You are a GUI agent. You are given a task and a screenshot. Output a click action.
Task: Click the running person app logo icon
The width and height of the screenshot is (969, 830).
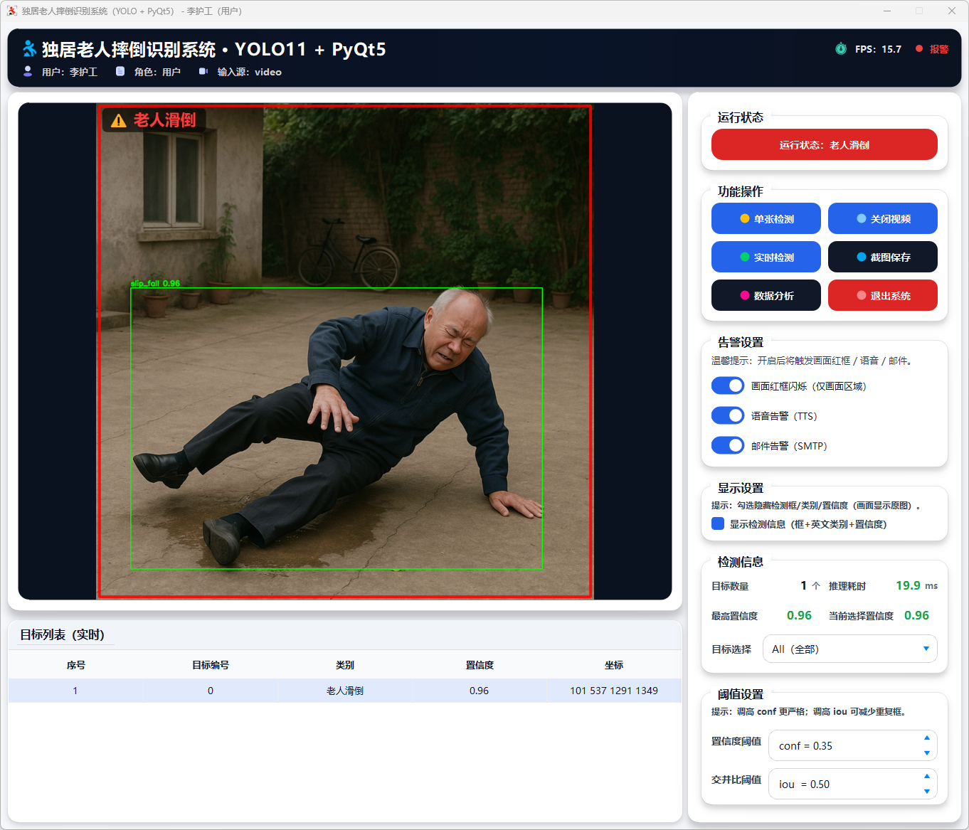[29, 48]
